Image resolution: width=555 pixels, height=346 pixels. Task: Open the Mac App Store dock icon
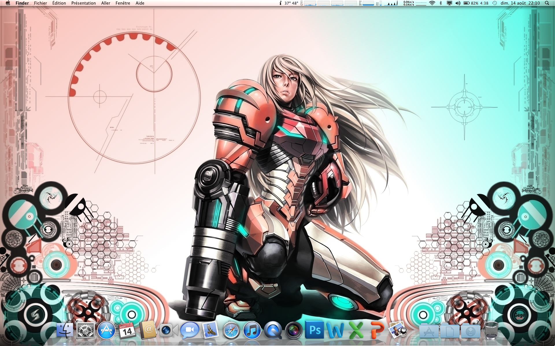[x=106, y=330]
